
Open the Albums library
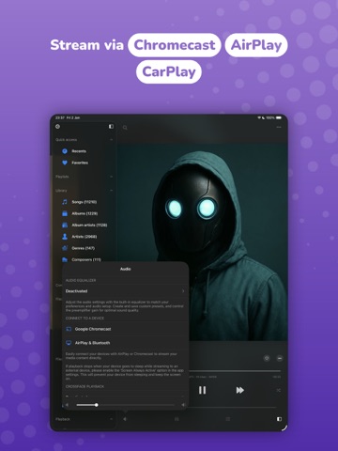[x=80, y=213]
